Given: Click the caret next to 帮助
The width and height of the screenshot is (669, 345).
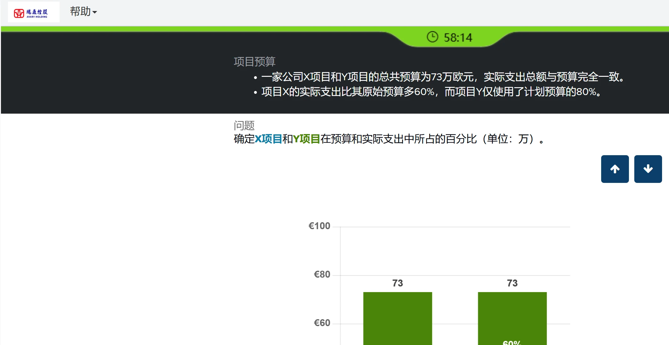Looking at the screenshot, I should [x=95, y=13].
